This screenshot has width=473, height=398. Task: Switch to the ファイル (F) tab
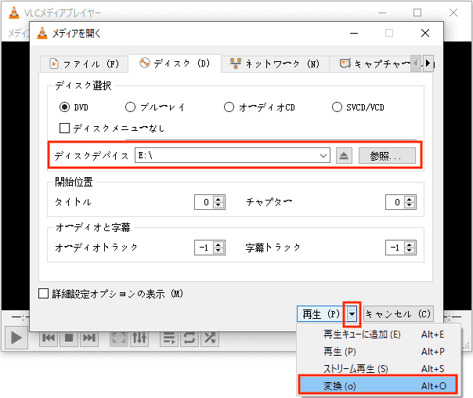tap(84, 63)
